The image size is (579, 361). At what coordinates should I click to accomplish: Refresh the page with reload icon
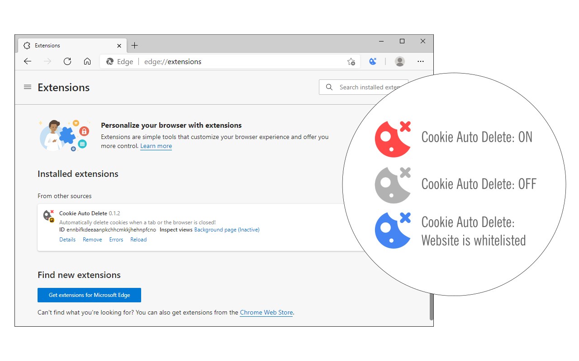pyautogui.click(x=67, y=61)
